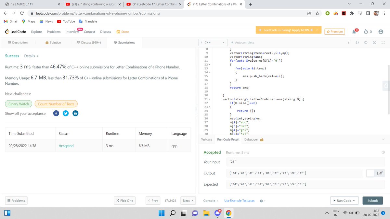This screenshot has height=219, width=390.
Task: Open the Discuss (999+) tab
Action: (89, 43)
